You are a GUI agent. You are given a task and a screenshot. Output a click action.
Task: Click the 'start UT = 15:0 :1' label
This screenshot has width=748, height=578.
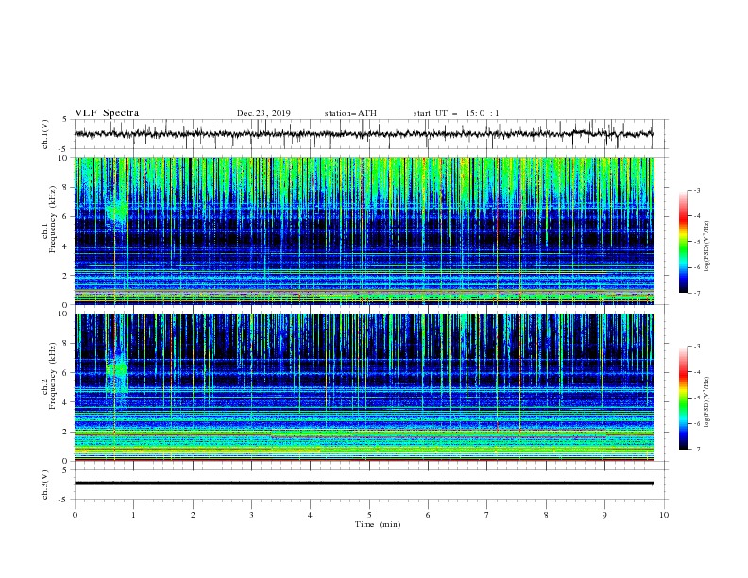(456, 113)
